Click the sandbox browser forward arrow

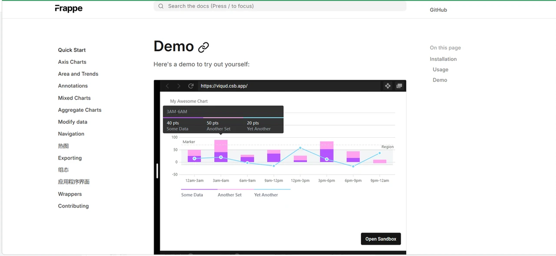coord(179,86)
